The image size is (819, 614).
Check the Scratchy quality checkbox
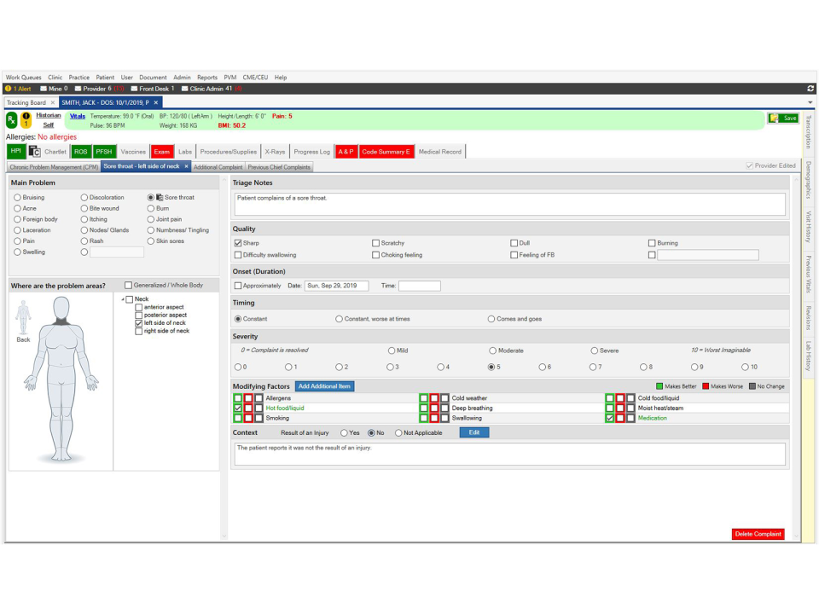click(375, 243)
